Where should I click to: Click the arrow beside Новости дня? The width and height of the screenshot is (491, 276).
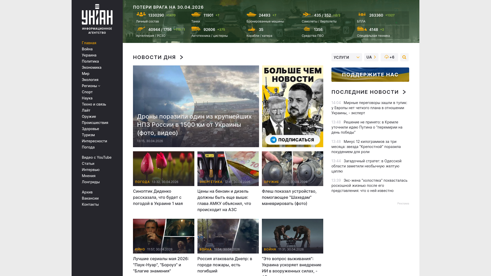(x=182, y=57)
